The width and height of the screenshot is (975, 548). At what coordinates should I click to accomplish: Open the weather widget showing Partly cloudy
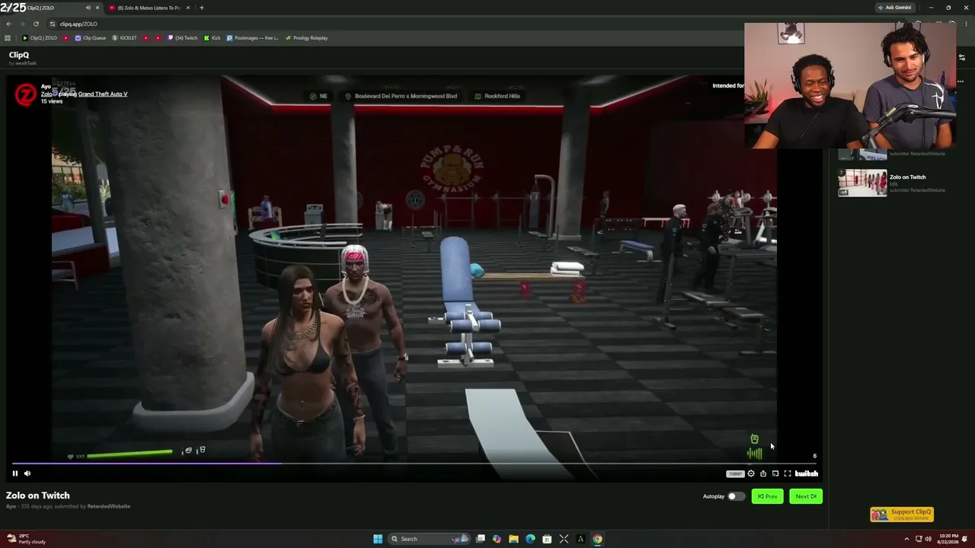(x=27, y=539)
